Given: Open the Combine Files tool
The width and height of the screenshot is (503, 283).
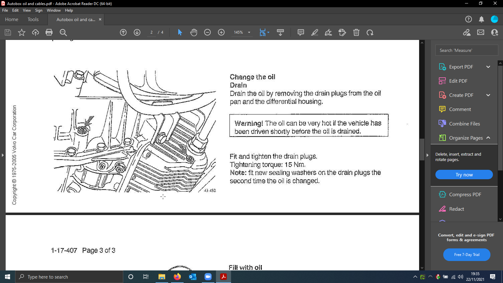Looking at the screenshot, I should (459, 124).
